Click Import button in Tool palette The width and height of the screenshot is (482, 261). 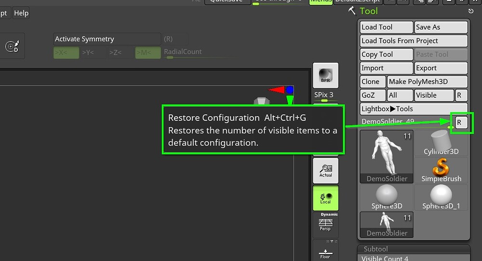(387, 68)
